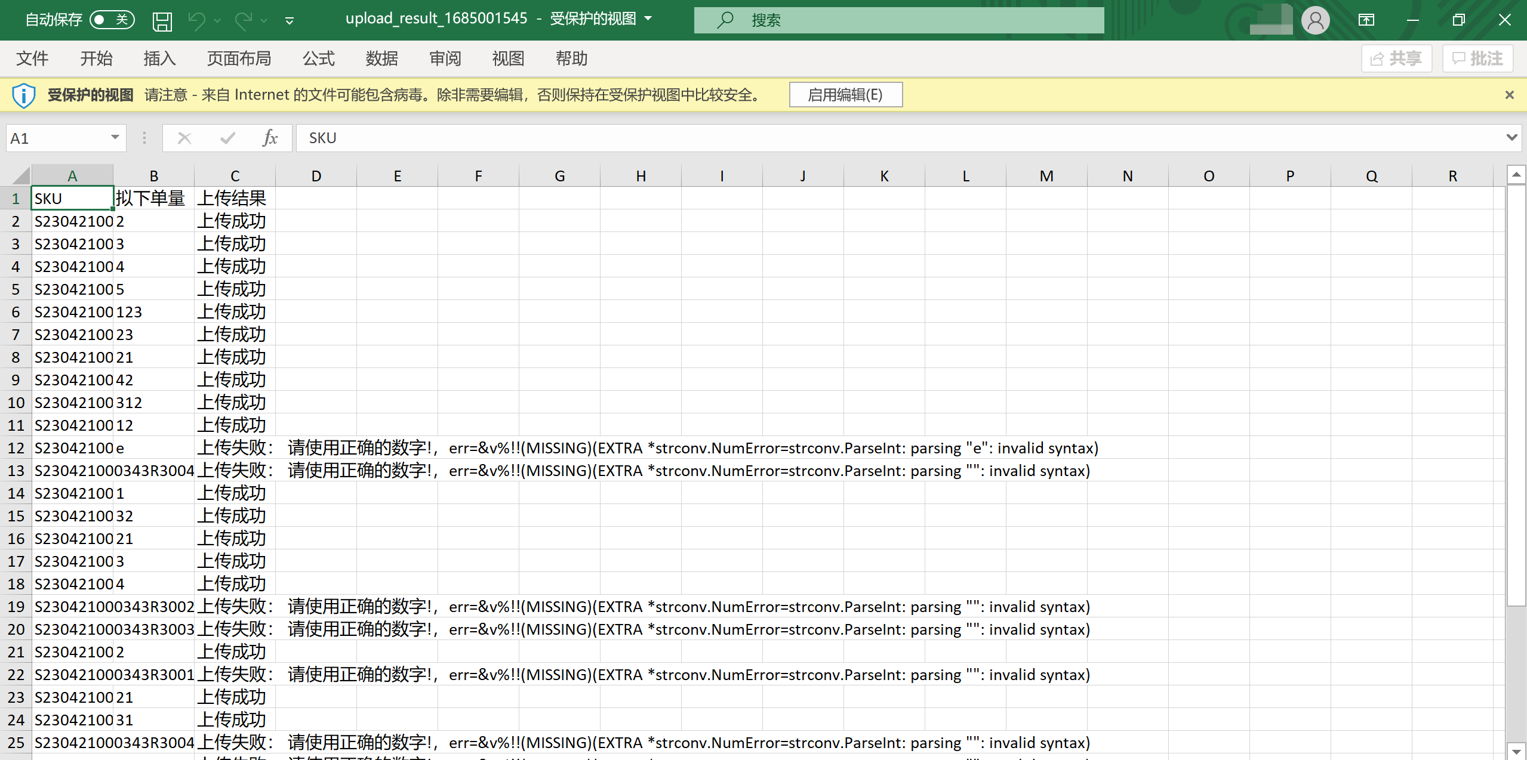Expand the file name dropdown in title bar

click(648, 18)
